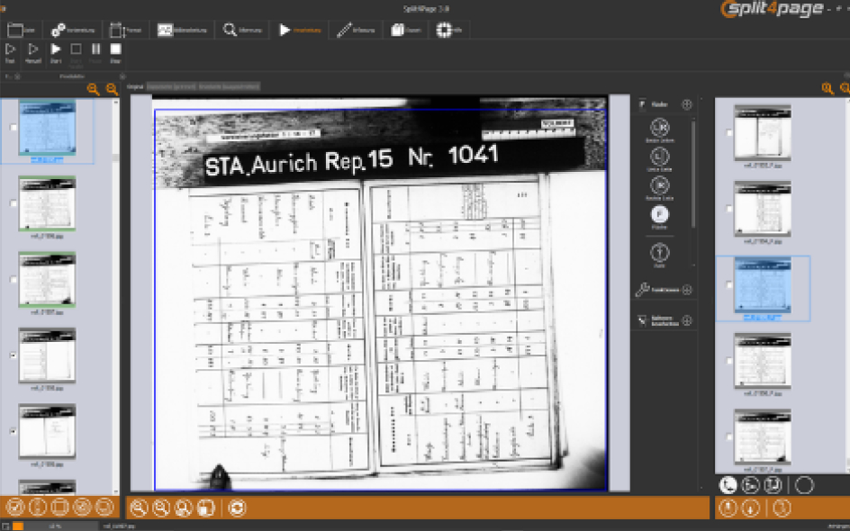Click the highlighted F circle icon

pos(660,214)
